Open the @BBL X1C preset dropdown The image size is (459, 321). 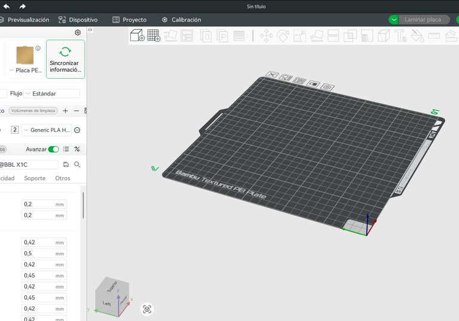tap(28, 165)
